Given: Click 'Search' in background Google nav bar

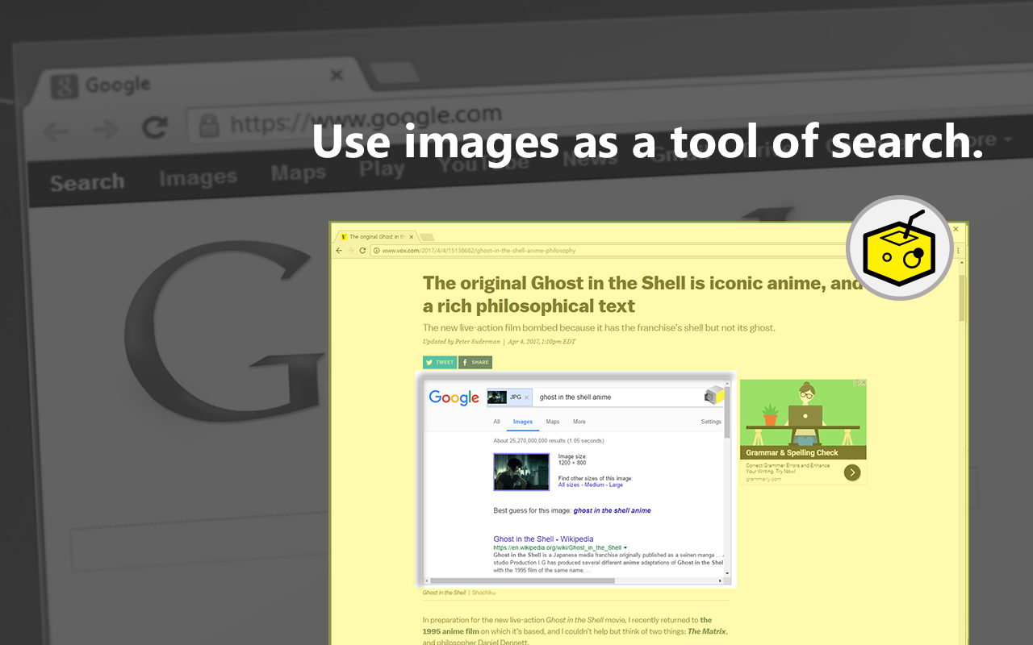Looking at the screenshot, I should pos(87,182).
